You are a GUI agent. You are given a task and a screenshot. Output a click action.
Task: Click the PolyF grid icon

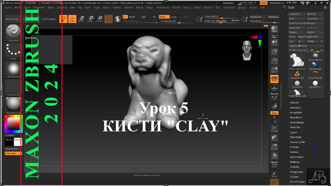274,165
